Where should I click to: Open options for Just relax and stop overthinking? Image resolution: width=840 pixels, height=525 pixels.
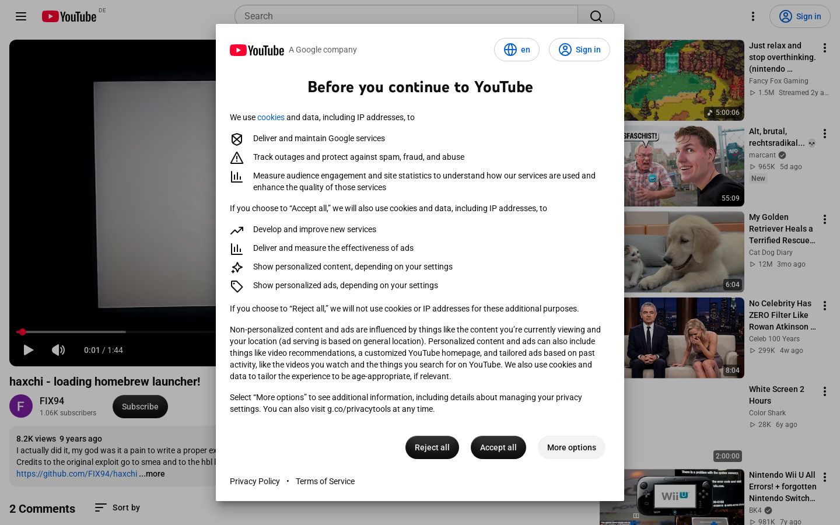pyautogui.click(x=825, y=48)
